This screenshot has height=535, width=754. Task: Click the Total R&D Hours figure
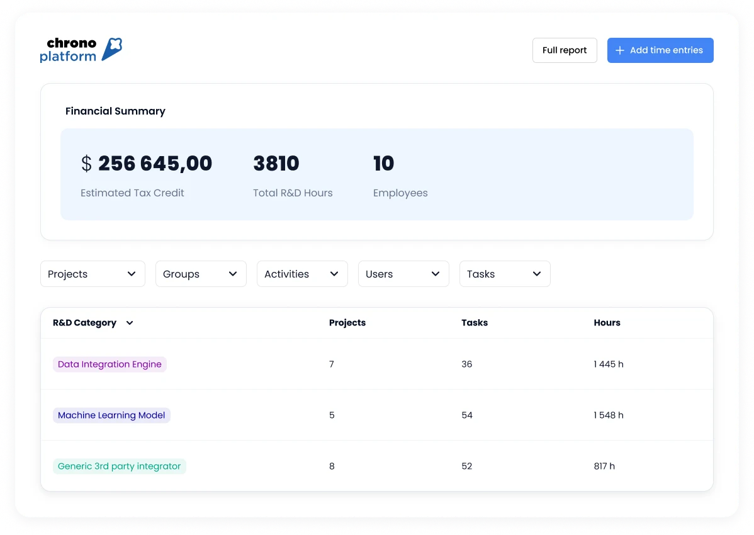276,164
